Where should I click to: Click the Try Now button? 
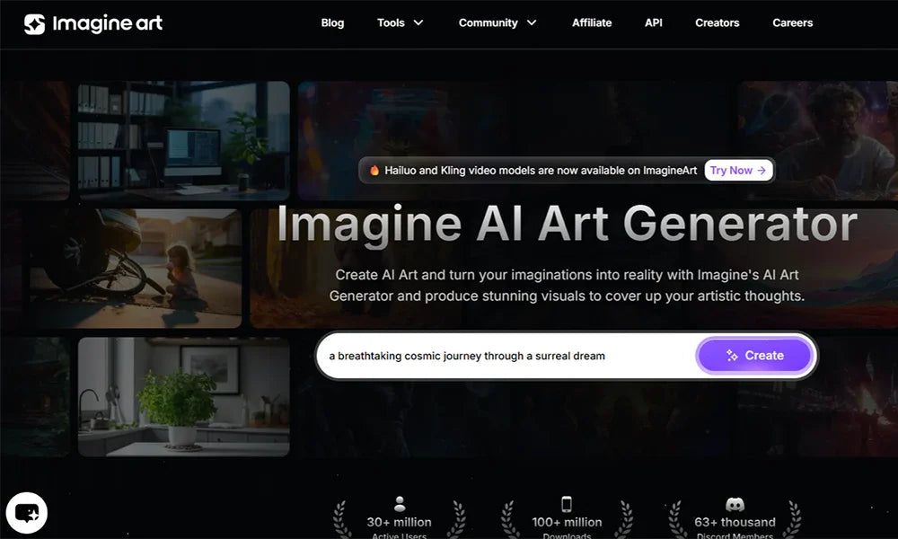738,170
